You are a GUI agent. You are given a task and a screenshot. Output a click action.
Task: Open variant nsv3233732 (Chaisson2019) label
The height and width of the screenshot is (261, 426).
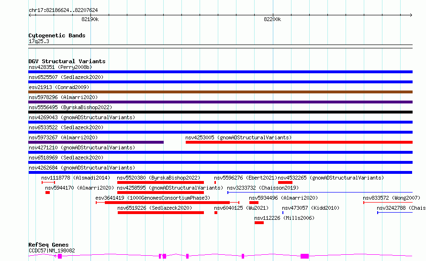click(x=263, y=188)
